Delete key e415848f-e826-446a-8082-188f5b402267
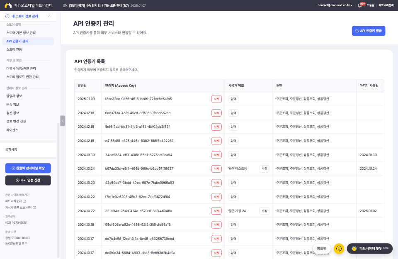This screenshot has height=259, width=398. [216, 141]
